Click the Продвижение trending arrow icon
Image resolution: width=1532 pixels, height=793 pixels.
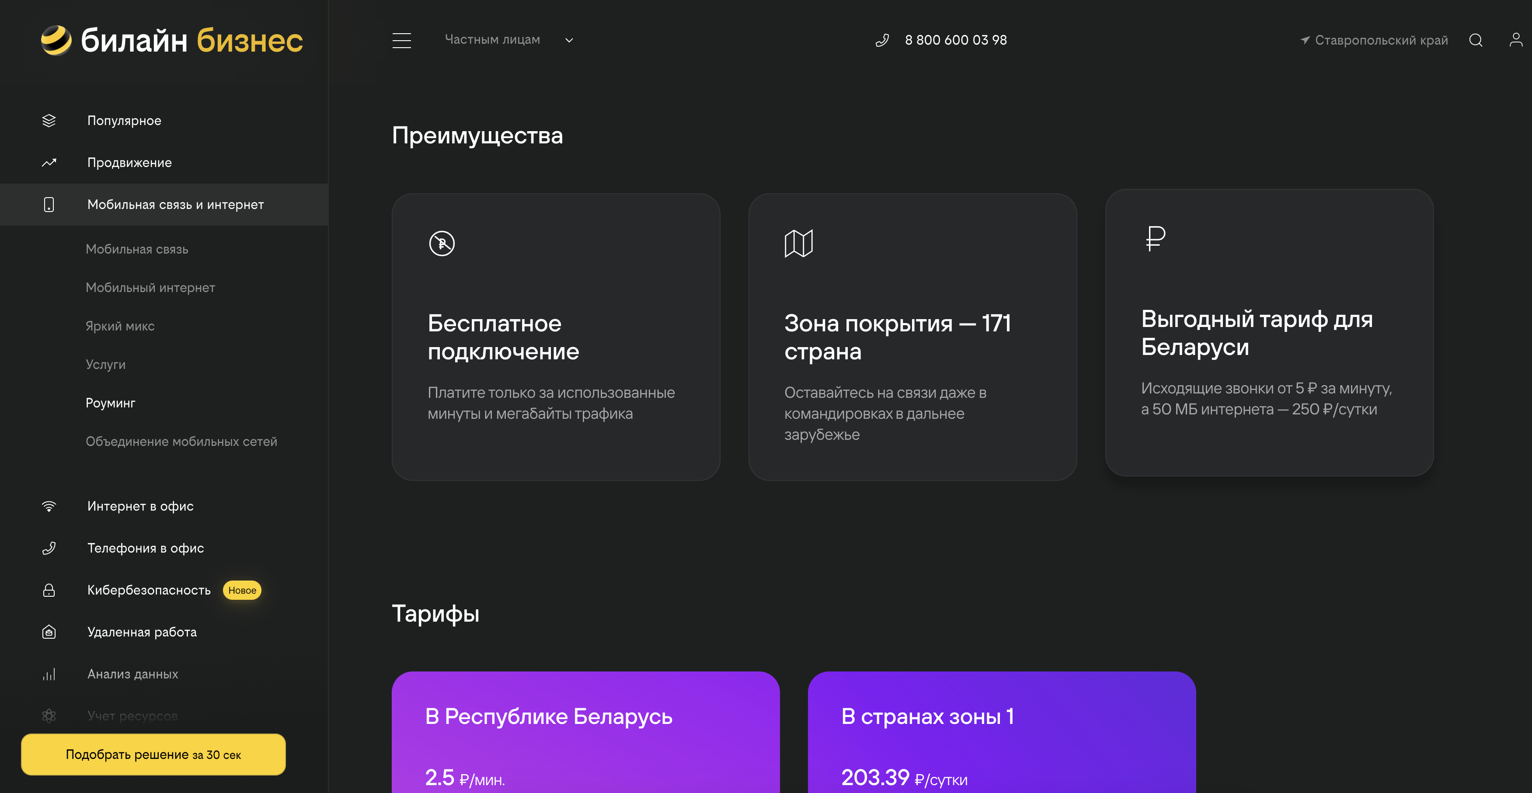tap(49, 162)
